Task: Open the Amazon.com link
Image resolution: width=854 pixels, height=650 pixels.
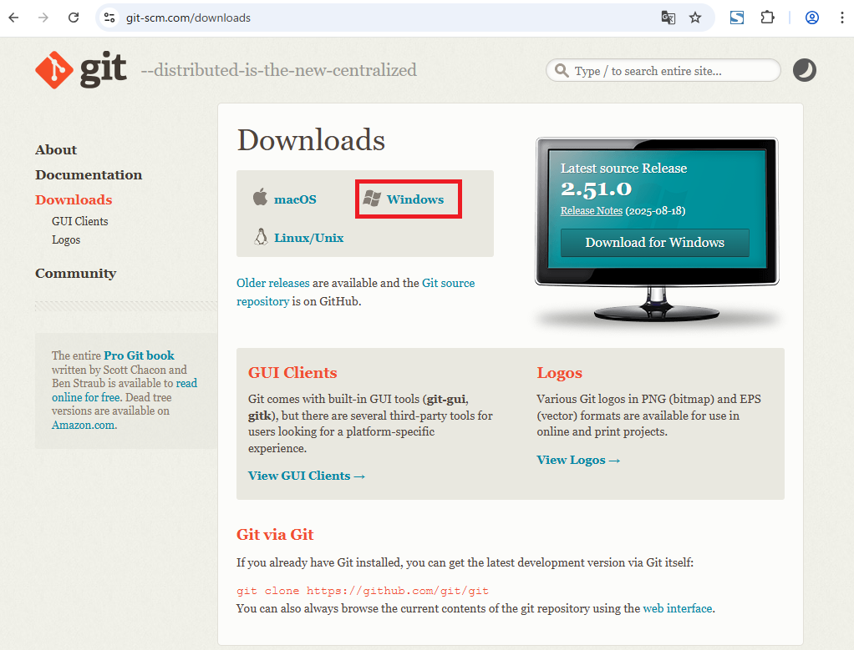Action: pos(84,425)
